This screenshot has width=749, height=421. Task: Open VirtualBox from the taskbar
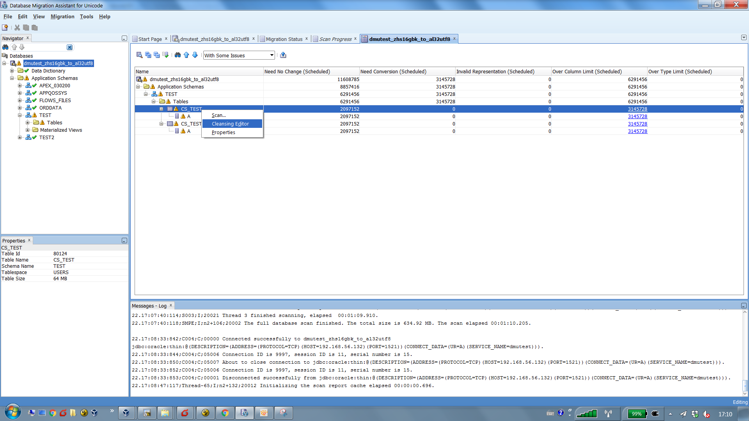[x=126, y=413]
